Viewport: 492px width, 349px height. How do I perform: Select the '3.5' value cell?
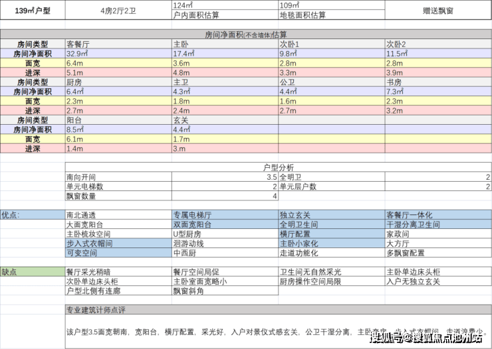(225, 176)
